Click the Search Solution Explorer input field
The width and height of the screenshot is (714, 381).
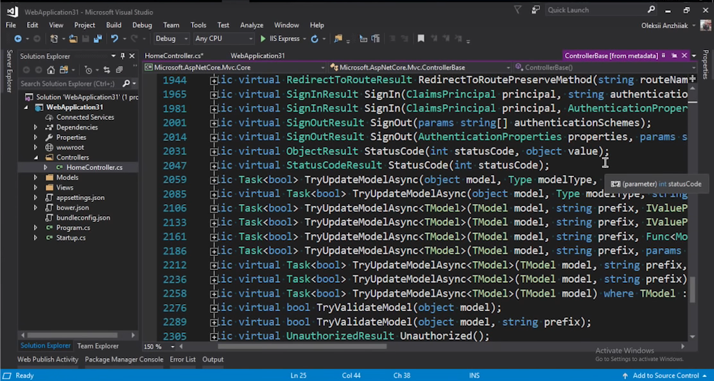[x=71, y=83]
